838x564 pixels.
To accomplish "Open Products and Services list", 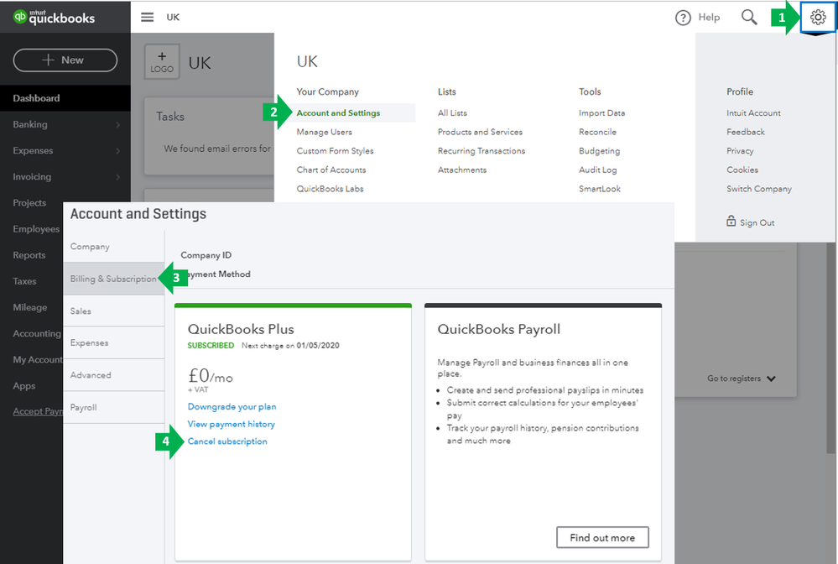I will pos(480,132).
